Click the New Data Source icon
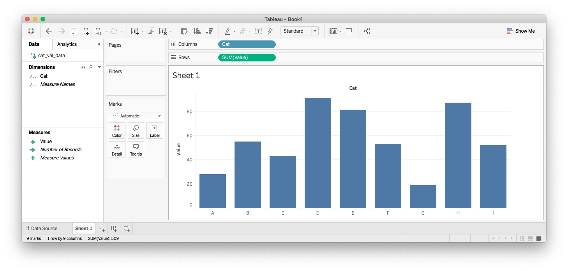The height and width of the screenshot is (271, 568). [x=86, y=31]
